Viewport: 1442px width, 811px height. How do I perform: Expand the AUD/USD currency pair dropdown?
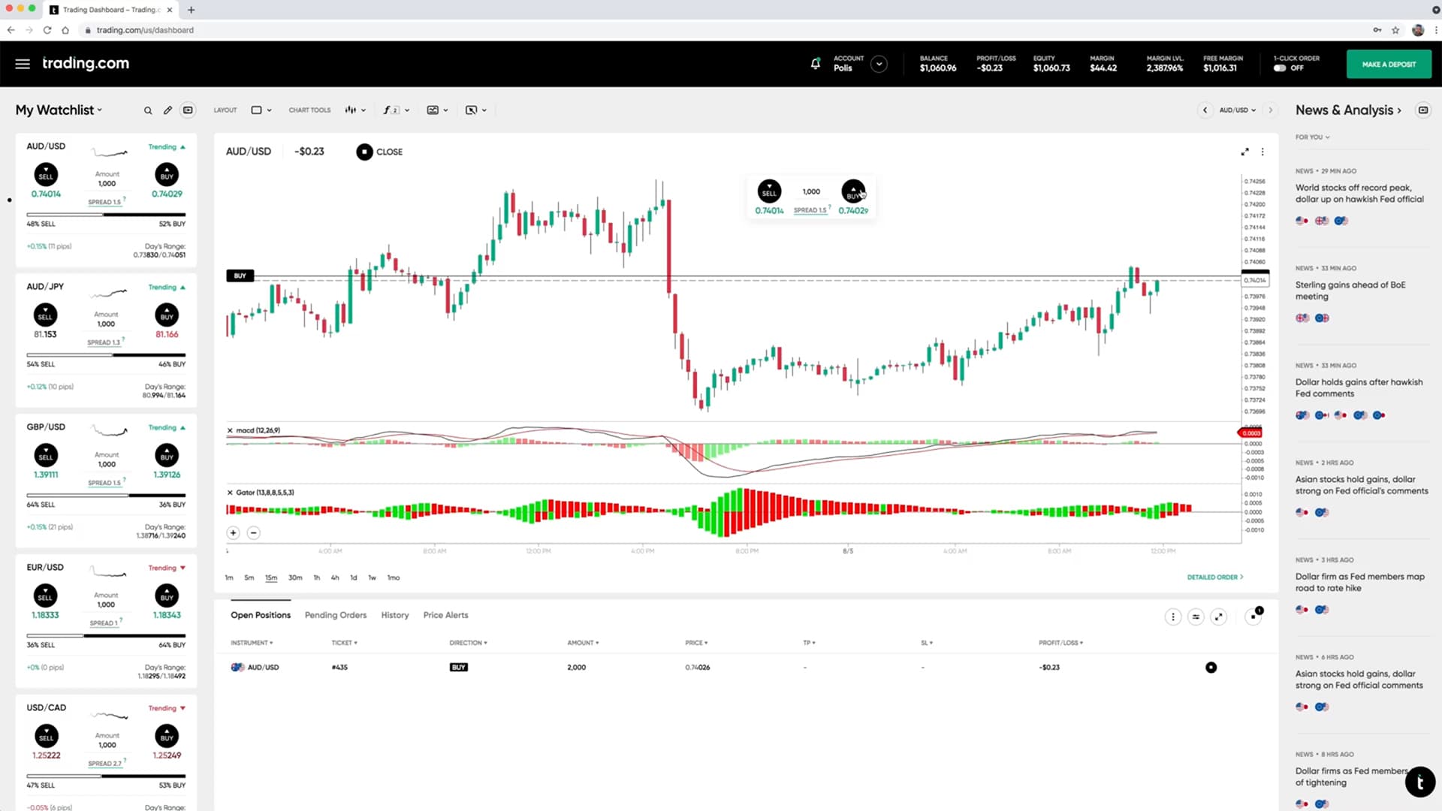1237,110
